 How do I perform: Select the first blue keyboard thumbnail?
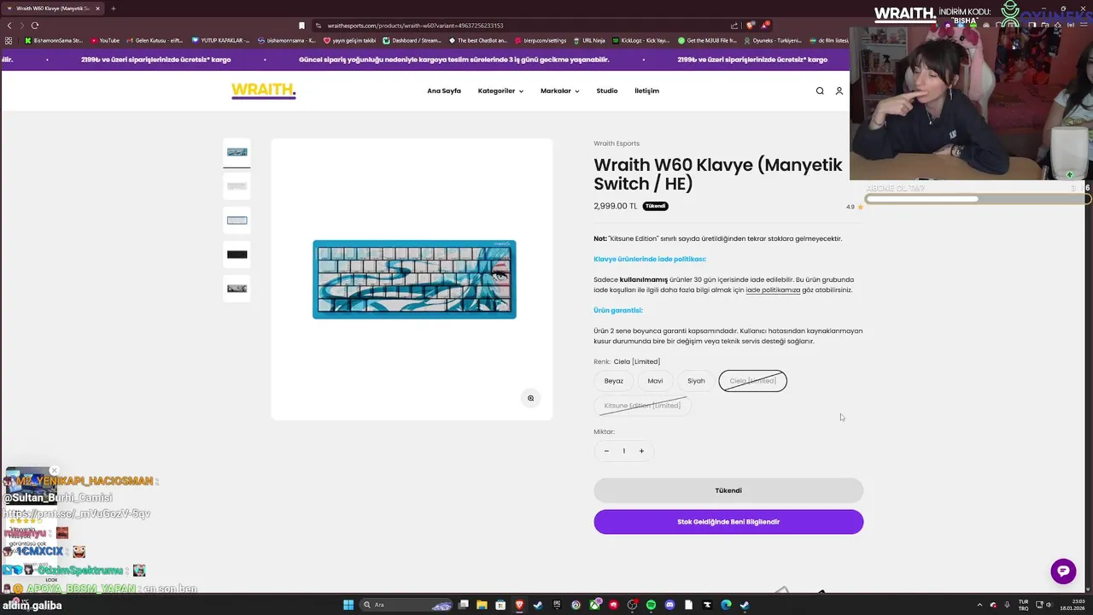click(237, 152)
